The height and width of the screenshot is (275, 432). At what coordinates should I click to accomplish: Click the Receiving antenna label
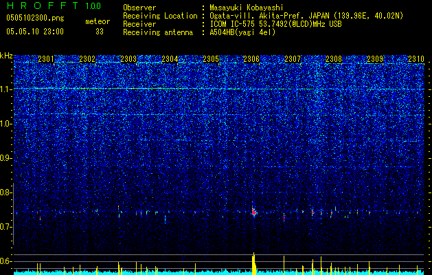click(158, 32)
